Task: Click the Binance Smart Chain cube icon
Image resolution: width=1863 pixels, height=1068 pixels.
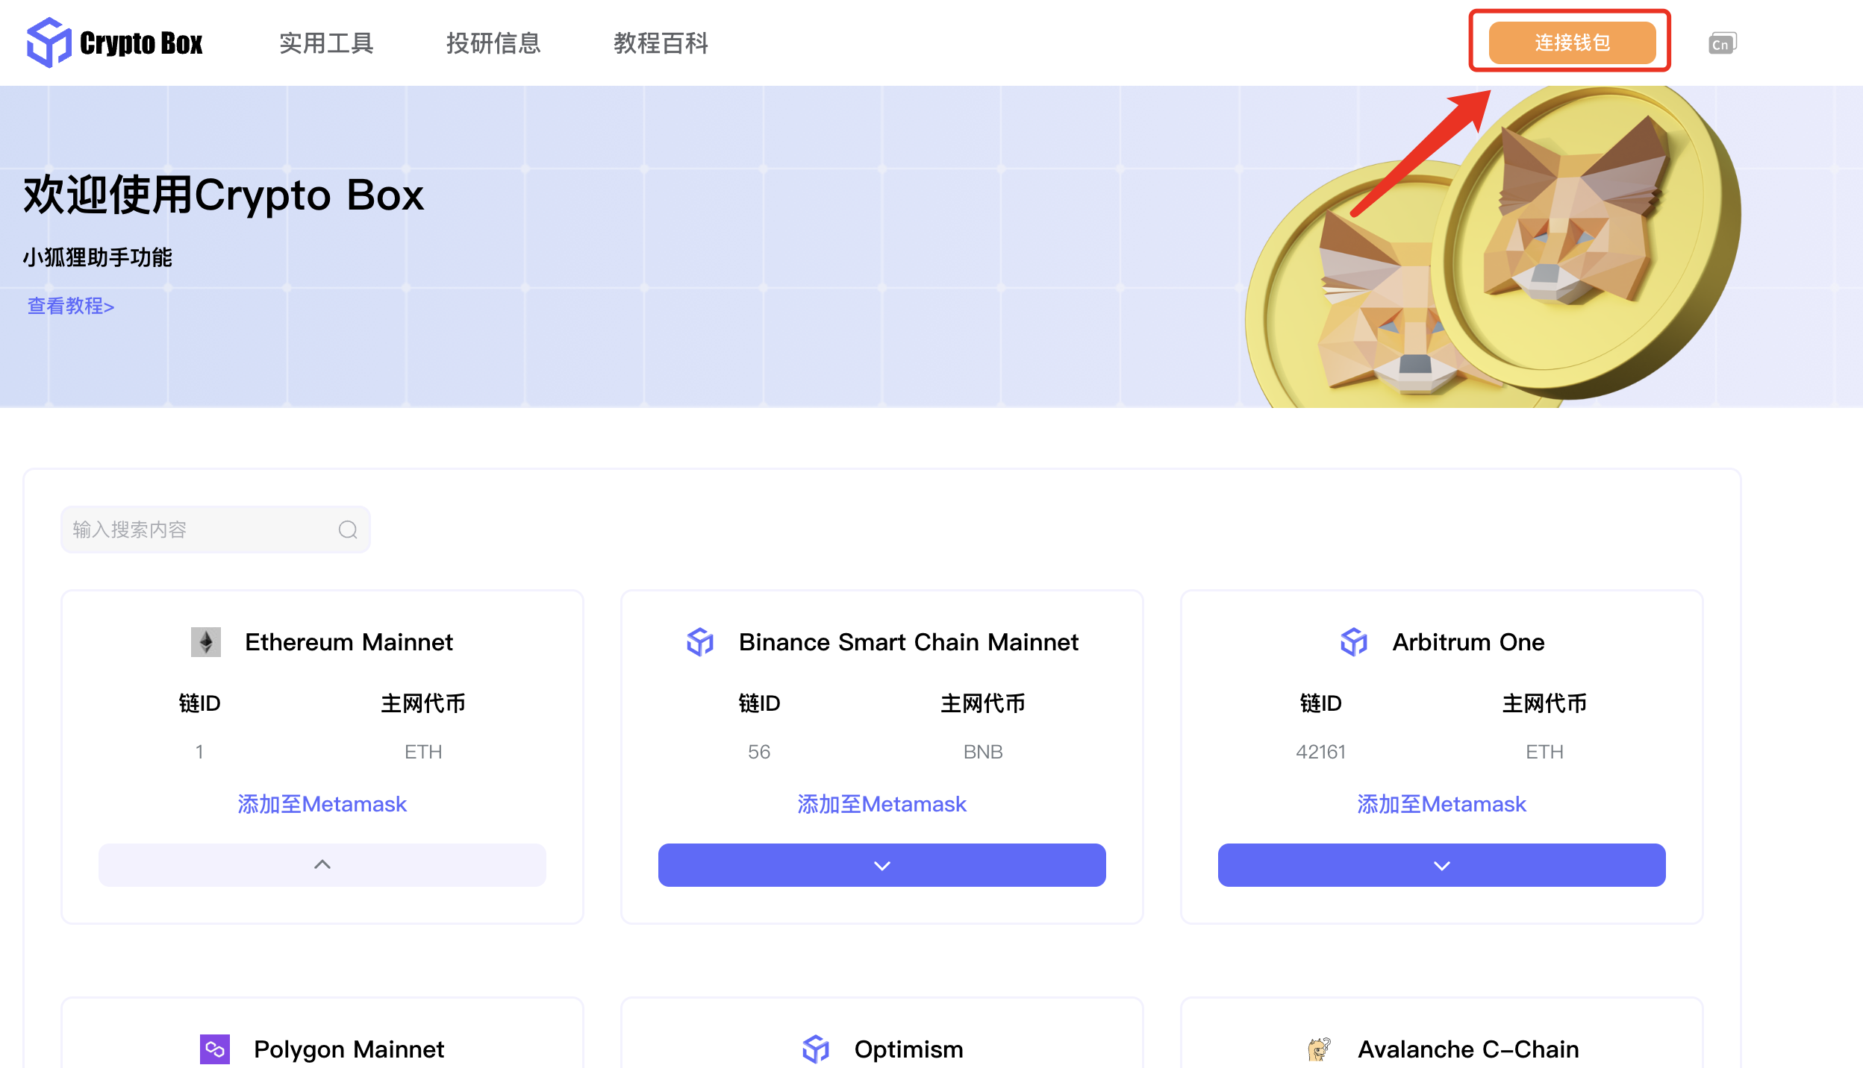Action: click(x=700, y=641)
